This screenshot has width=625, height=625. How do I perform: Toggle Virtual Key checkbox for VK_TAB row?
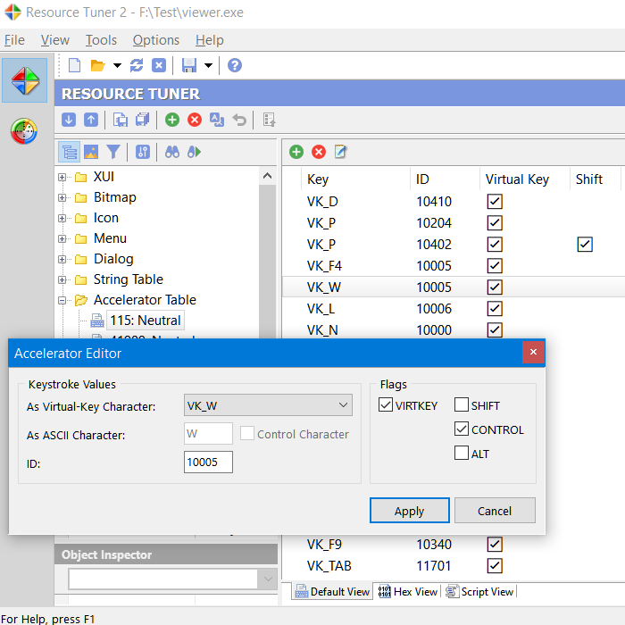[495, 565]
